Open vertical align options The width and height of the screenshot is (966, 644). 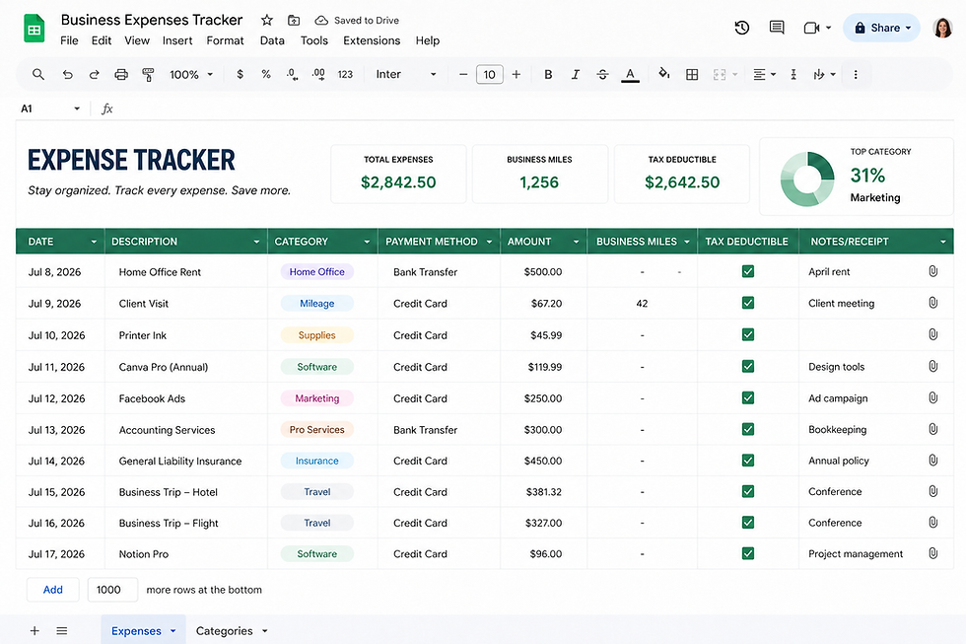[793, 75]
